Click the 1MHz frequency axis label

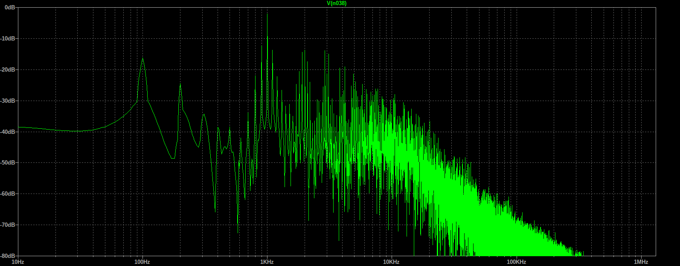[x=641, y=262]
